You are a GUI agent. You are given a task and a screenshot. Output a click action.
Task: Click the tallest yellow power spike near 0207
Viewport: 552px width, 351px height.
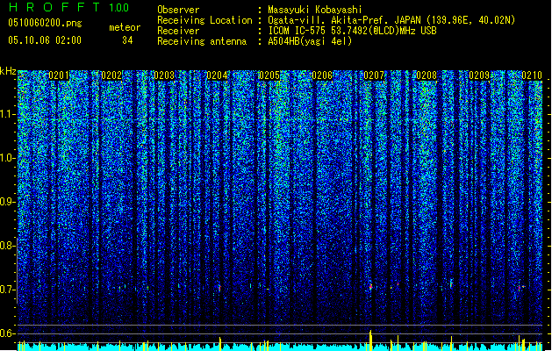pos(370,340)
